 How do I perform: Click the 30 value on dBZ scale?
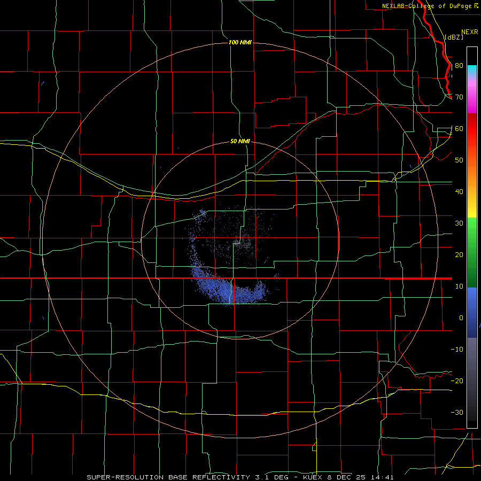459,223
